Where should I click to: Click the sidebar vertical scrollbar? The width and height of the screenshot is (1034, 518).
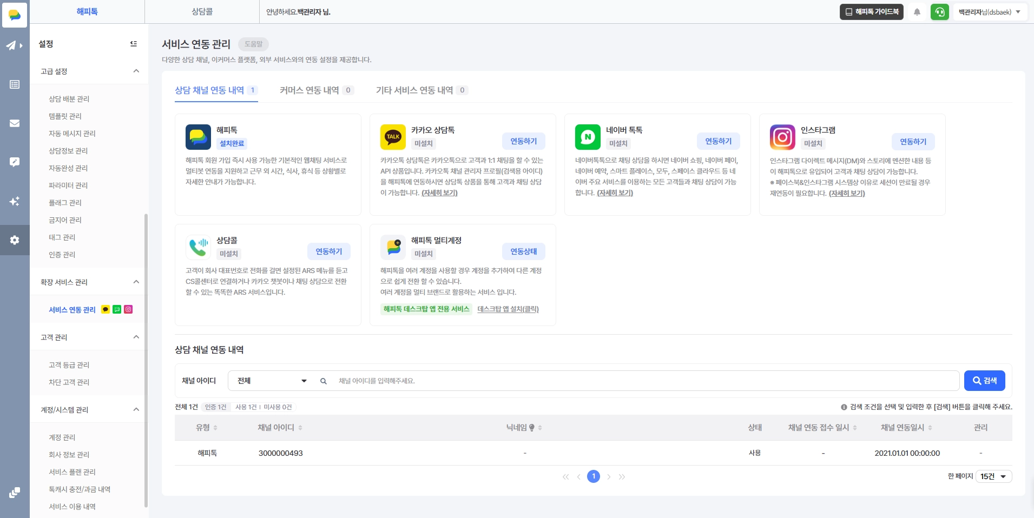click(146, 360)
